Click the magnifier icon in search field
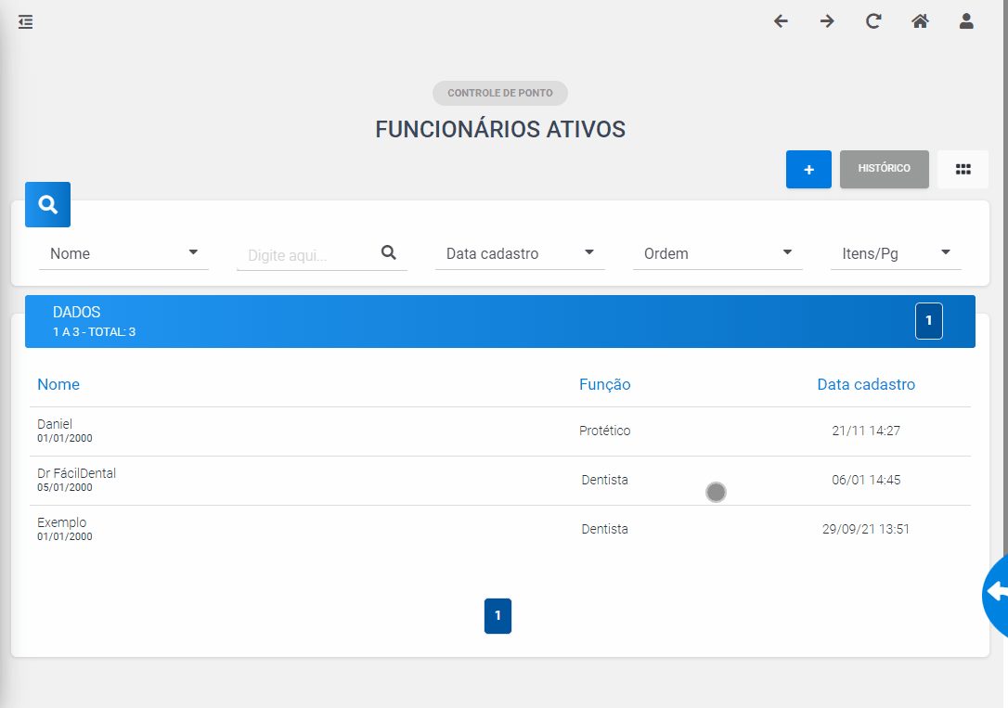Viewport: 1008px width, 708px height. pyautogui.click(x=388, y=252)
